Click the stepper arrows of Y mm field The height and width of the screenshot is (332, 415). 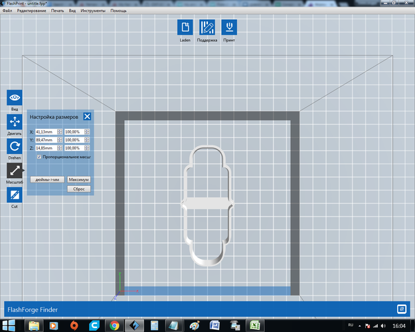tap(60, 140)
